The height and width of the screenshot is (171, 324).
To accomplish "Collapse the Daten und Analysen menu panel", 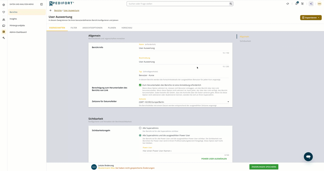I will coord(41,4).
